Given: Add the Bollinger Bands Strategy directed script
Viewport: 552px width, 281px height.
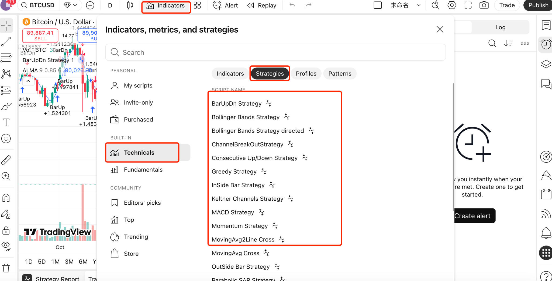Looking at the screenshot, I should [x=258, y=131].
